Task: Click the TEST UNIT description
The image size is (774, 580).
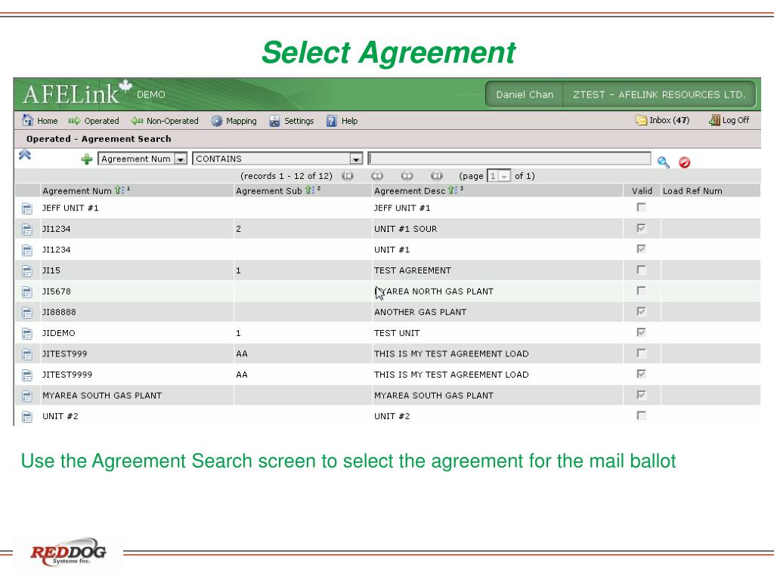Action: tap(397, 333)
